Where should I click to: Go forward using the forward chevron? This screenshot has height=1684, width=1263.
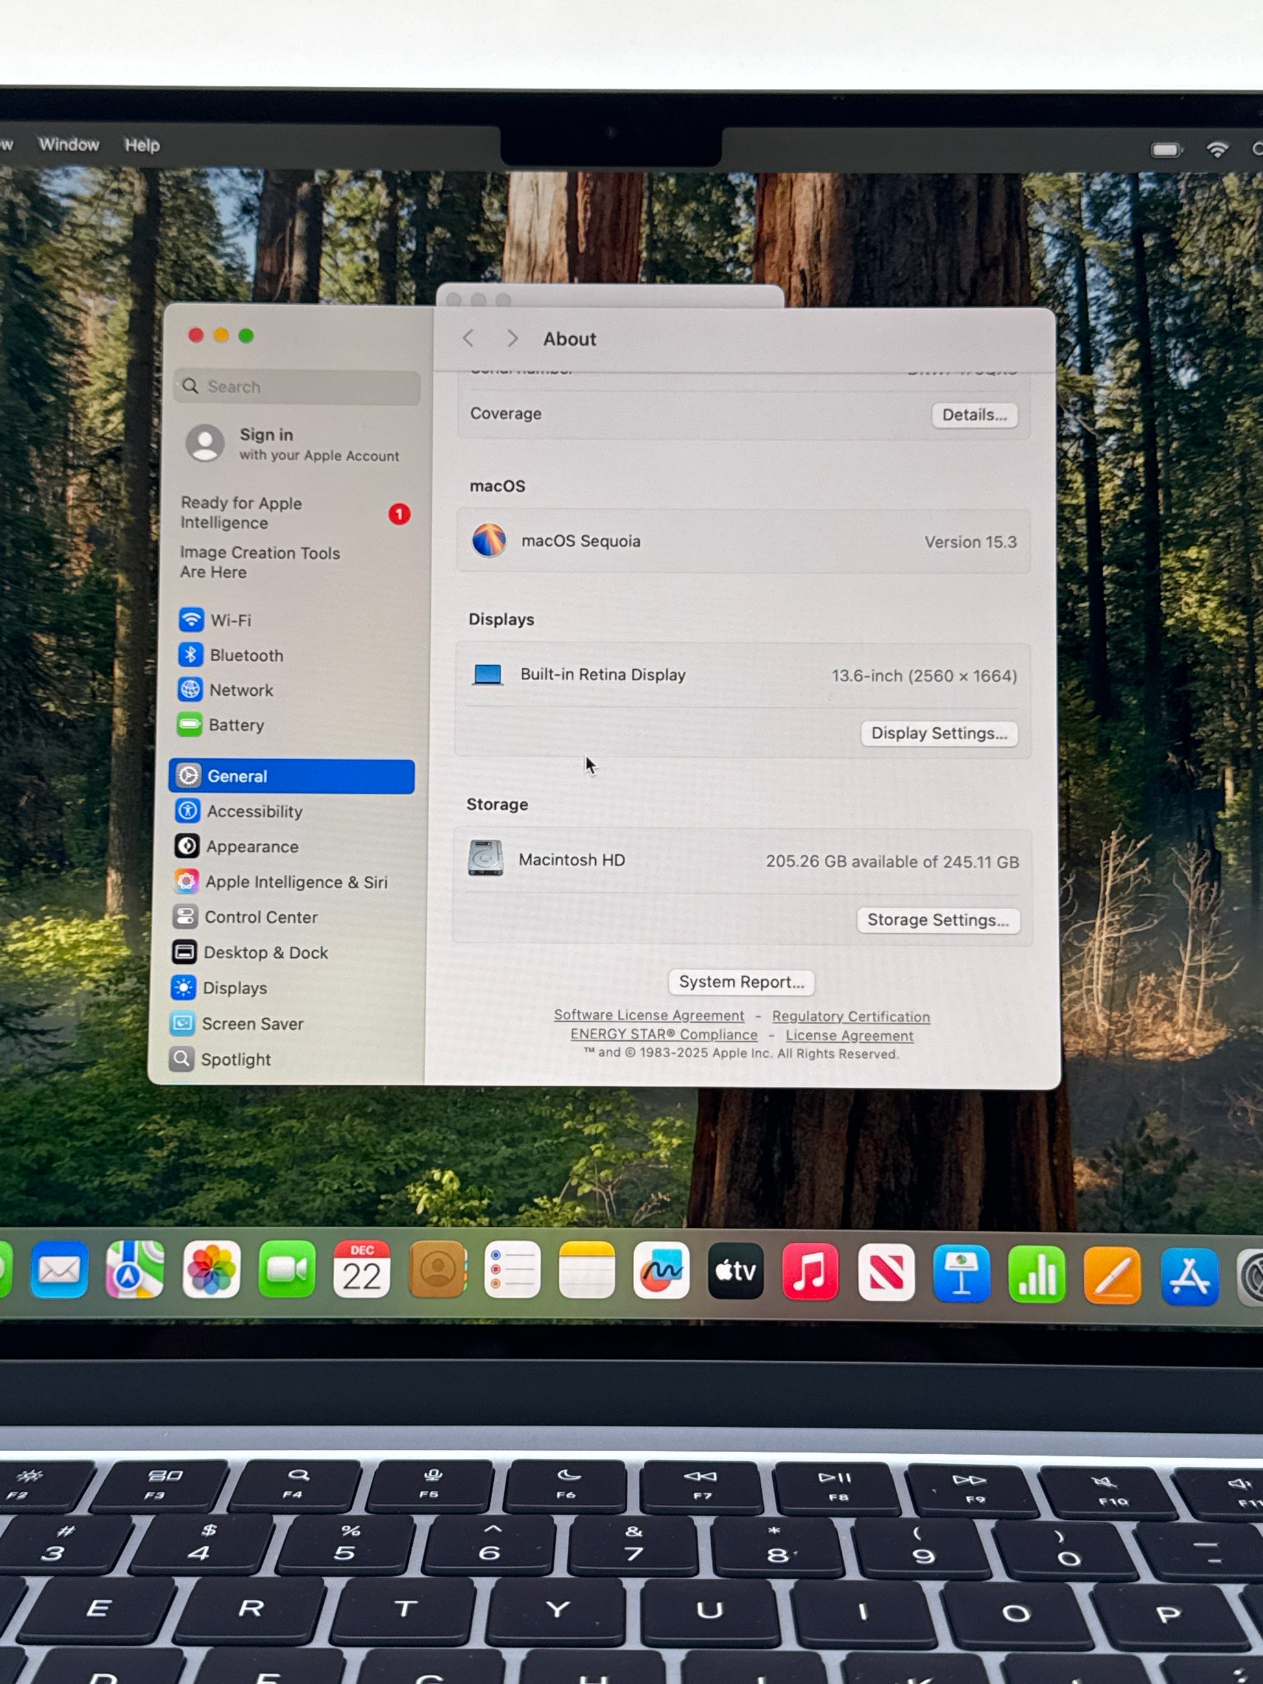512,338
